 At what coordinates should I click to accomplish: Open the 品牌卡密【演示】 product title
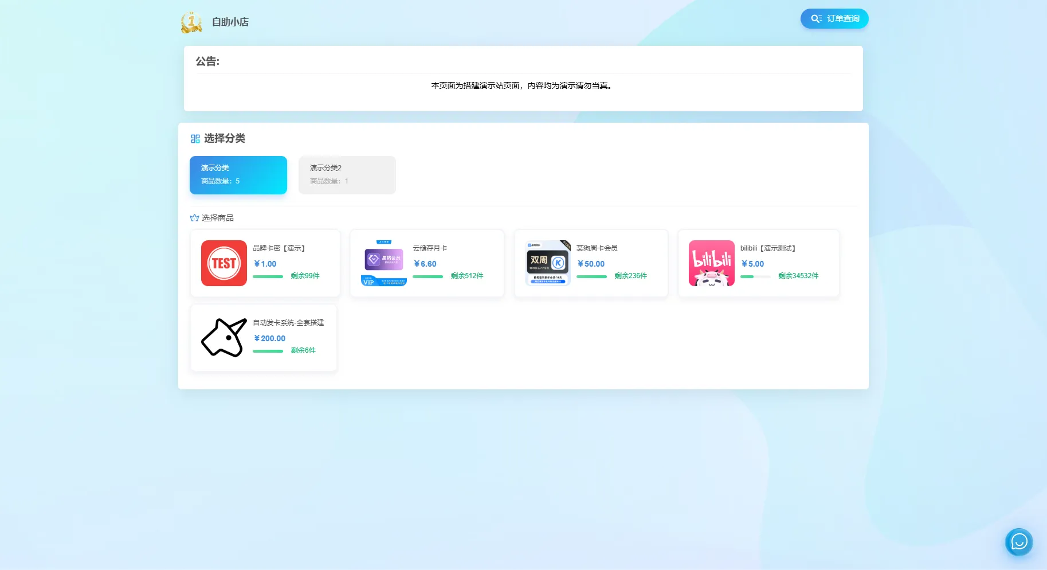coord(280,248)
